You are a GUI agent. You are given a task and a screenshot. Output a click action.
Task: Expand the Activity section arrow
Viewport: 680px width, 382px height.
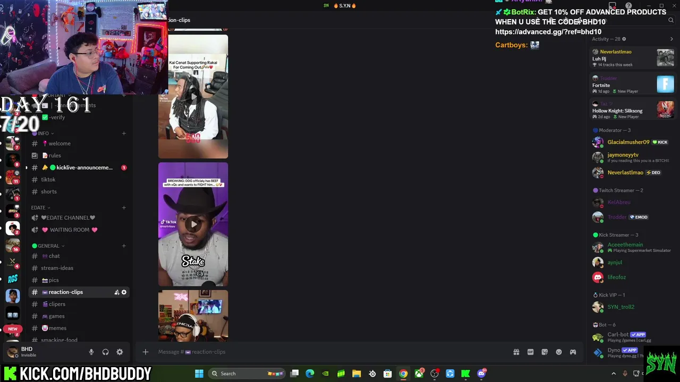(x=671, y=39)
